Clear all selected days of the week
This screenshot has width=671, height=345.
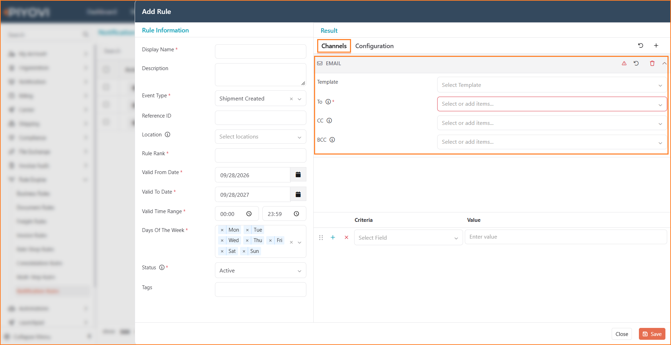(291, 242)
